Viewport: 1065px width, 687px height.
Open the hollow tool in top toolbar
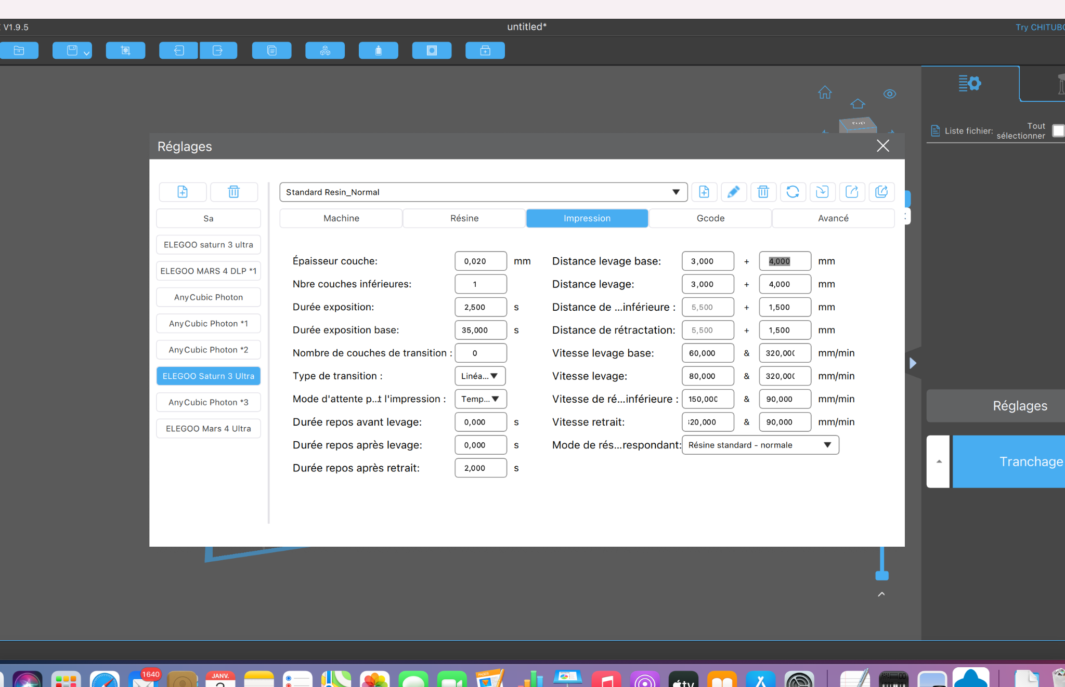pyautogui.click(x=432, y=50)
